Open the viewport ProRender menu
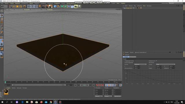 click(50, 10)
